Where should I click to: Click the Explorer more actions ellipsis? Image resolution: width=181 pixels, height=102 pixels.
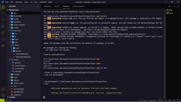(38, 6)
